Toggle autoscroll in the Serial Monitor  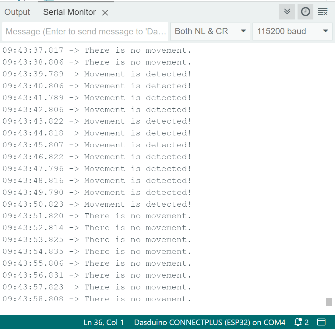[x=287, y=12]
